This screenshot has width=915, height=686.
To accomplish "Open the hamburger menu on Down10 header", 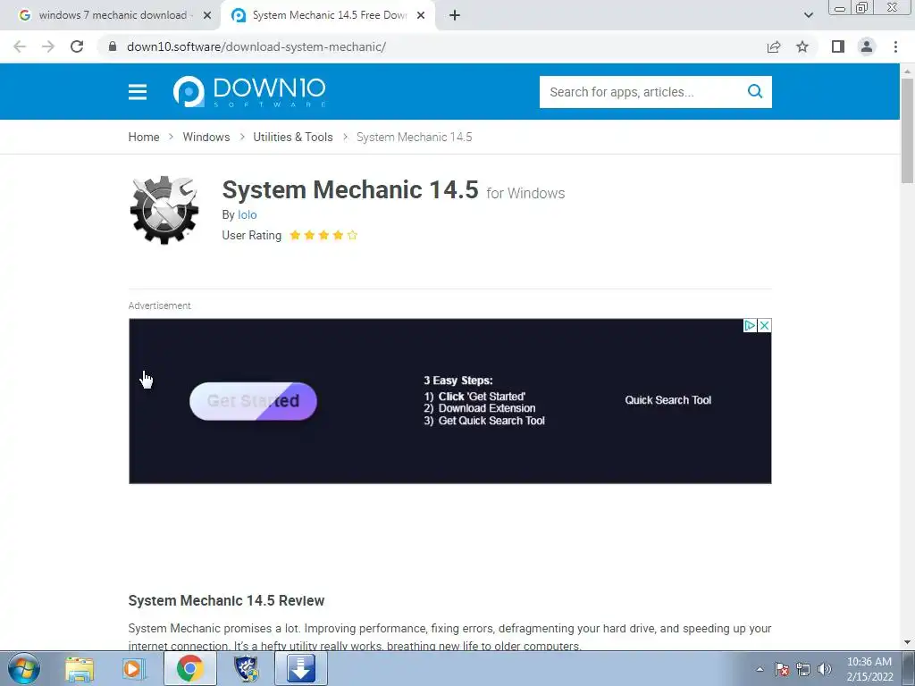I will [138, 92].
